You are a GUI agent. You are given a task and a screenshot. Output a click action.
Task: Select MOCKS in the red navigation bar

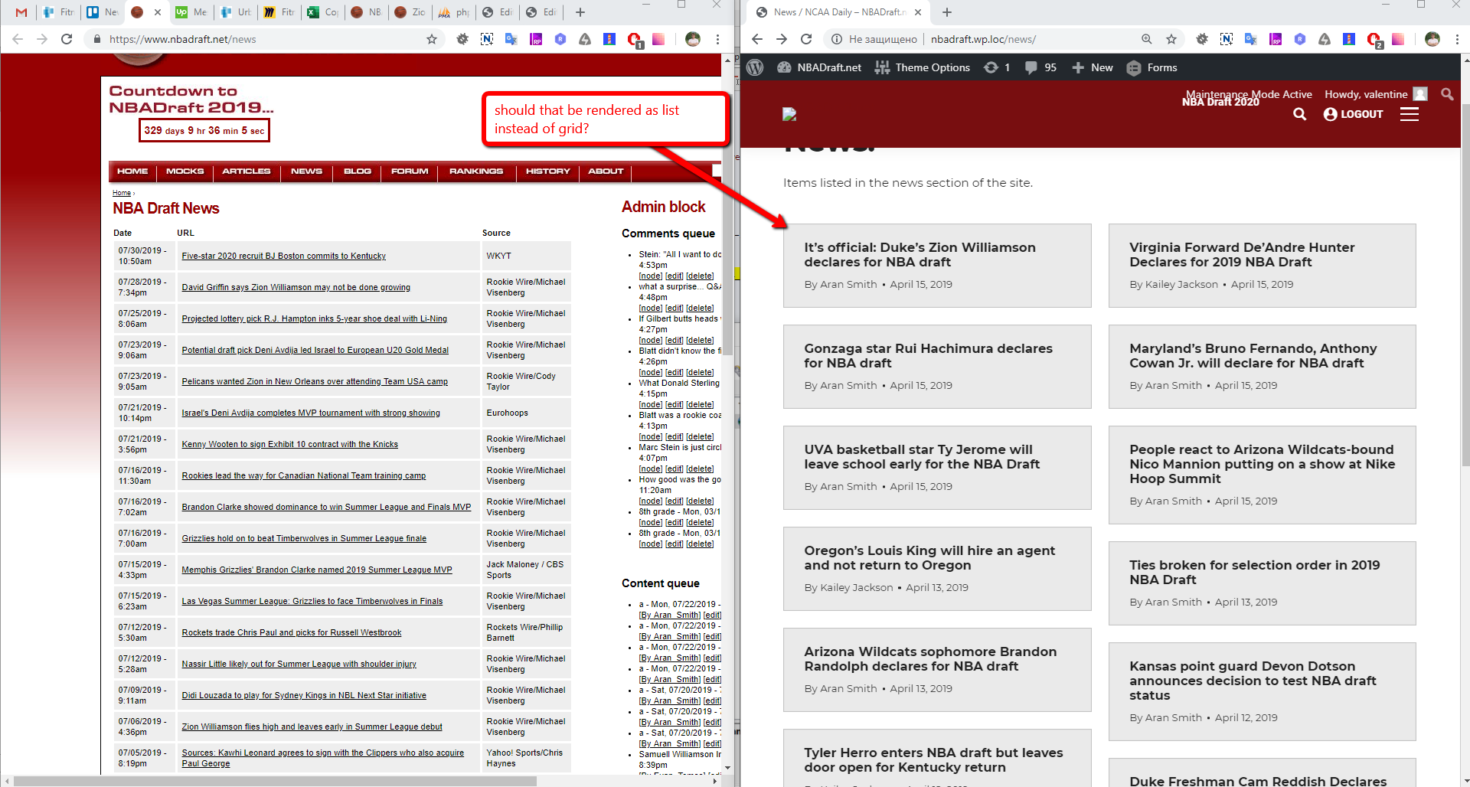tap(185, 171)
